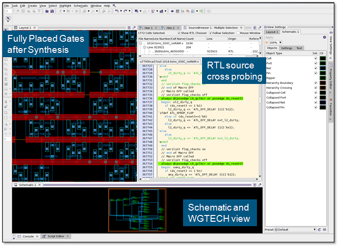This screenshot has width=339, height=247.
Task: Switch to the Hier.2 tab
Action: [x=170, y=28]
